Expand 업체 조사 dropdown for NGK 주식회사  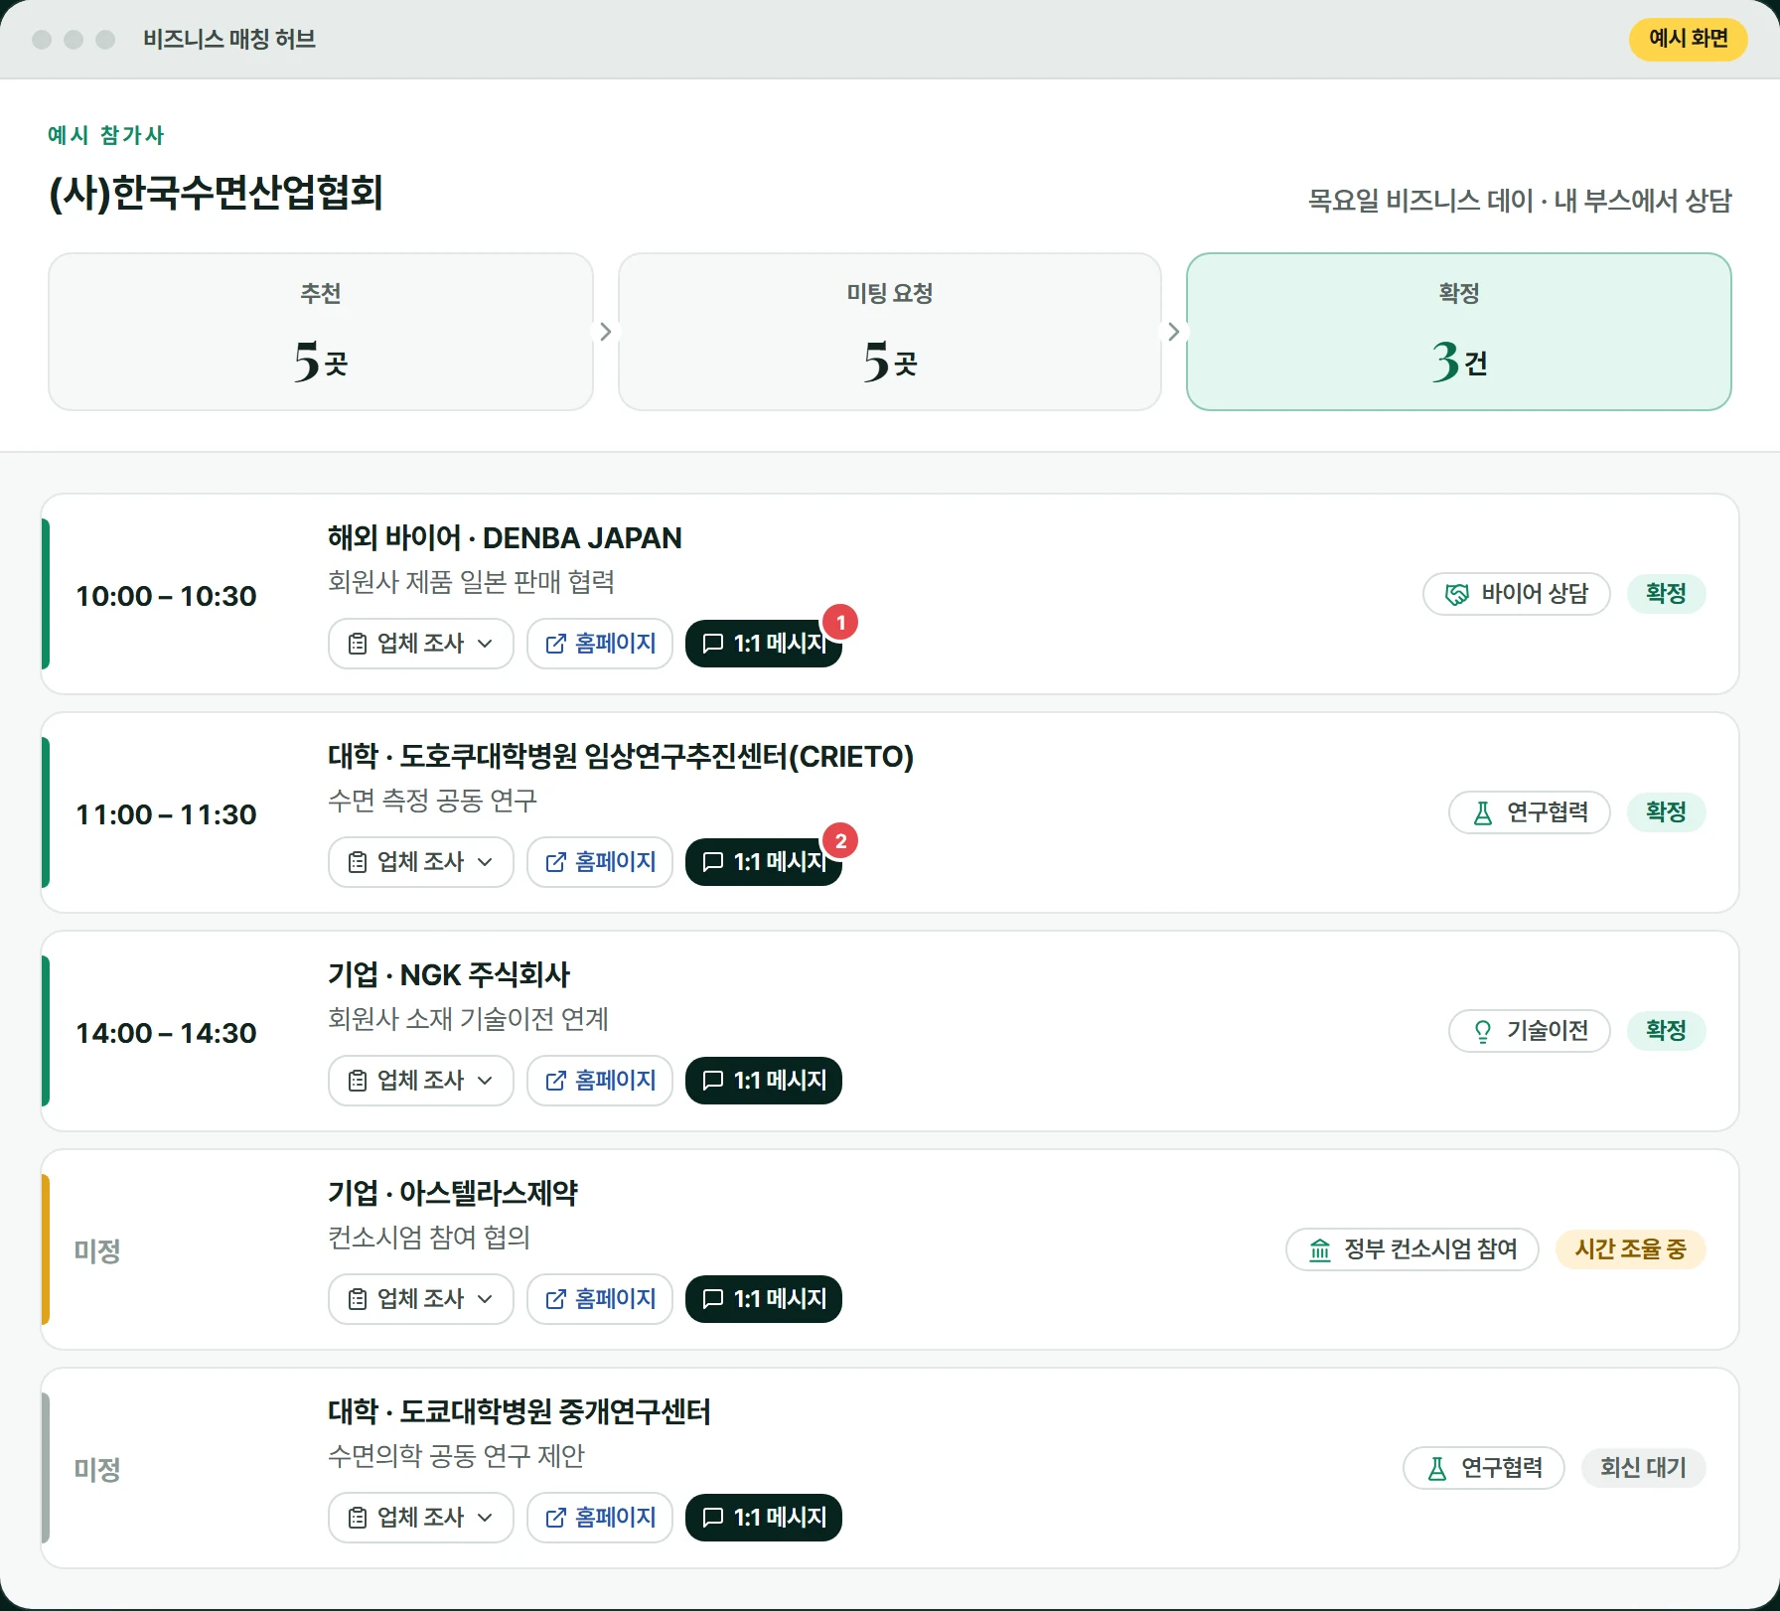click(420, 1081)
